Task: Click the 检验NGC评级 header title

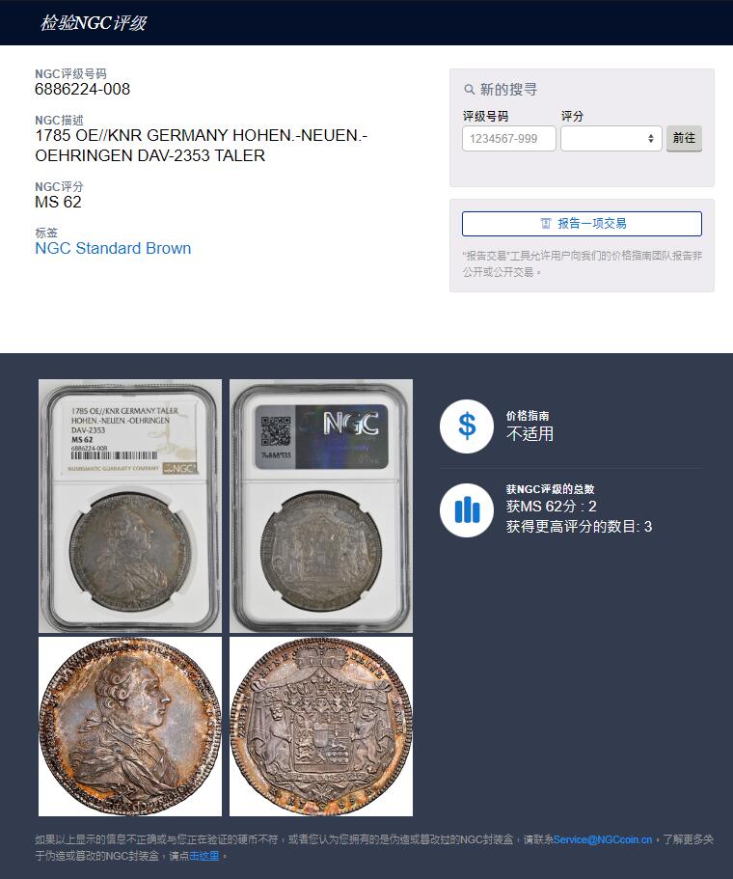Action: click(93, 23)
